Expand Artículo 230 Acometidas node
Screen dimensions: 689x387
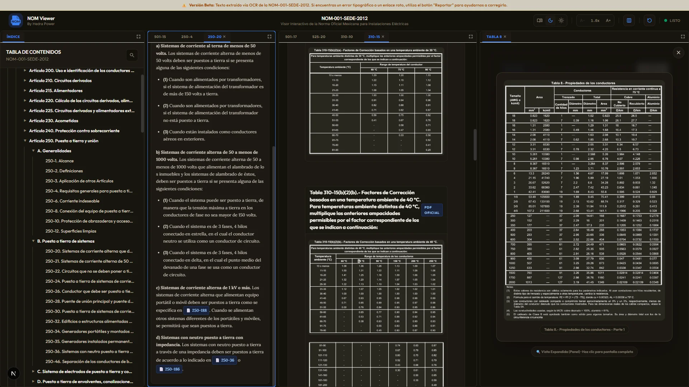[x=25, y=121]
